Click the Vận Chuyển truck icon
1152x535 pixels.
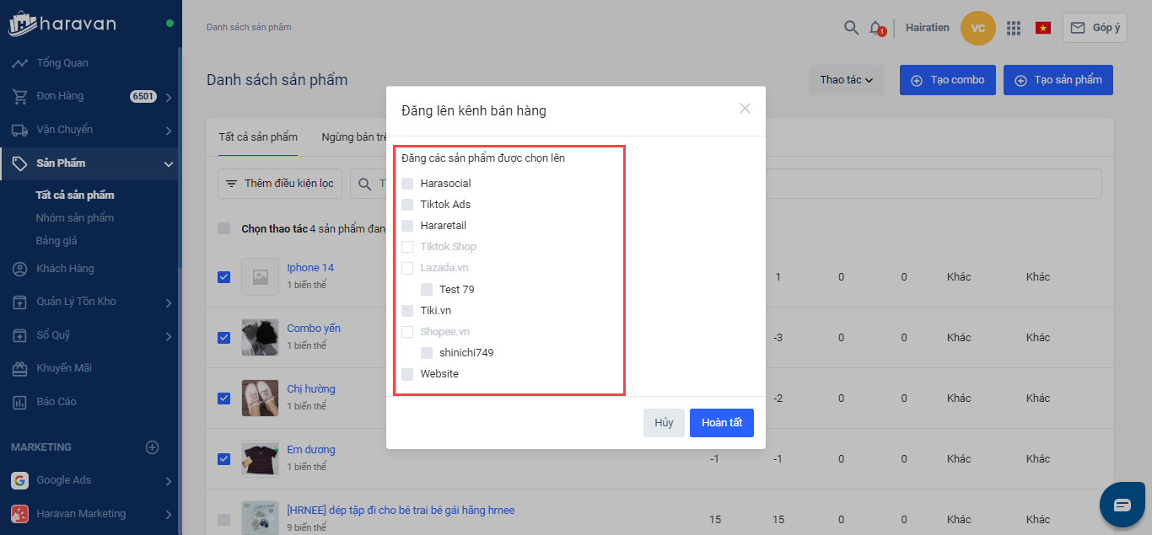[x=20, y=130]
